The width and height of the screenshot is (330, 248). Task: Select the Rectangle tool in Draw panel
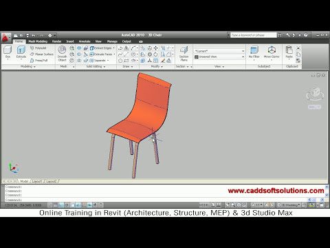126,61
